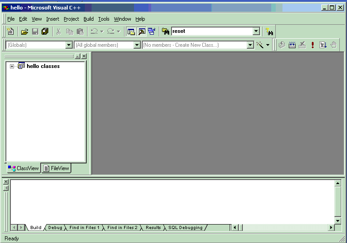Click output vertical scrollbar up arrow
Screen dimensions: 347x243
pyautogui.click(x=338, y=183)
